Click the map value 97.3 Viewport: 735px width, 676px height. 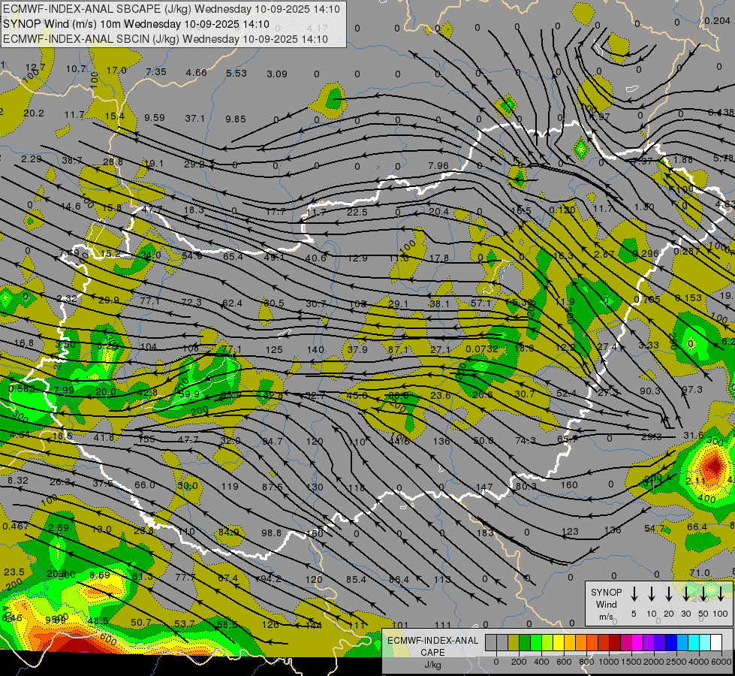click(692, 389)
